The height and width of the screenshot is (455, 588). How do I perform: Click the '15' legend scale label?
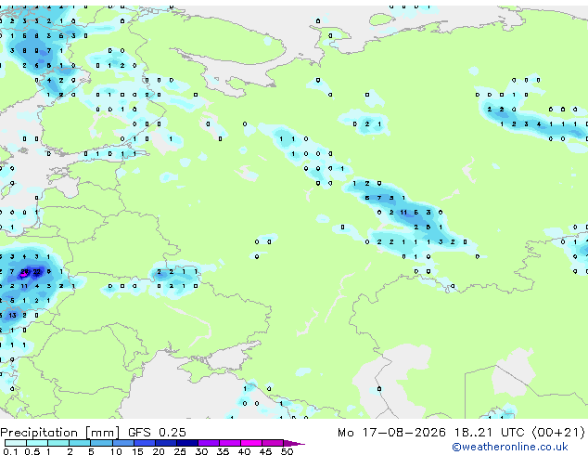pyautogui.click(x=137, y=451)
